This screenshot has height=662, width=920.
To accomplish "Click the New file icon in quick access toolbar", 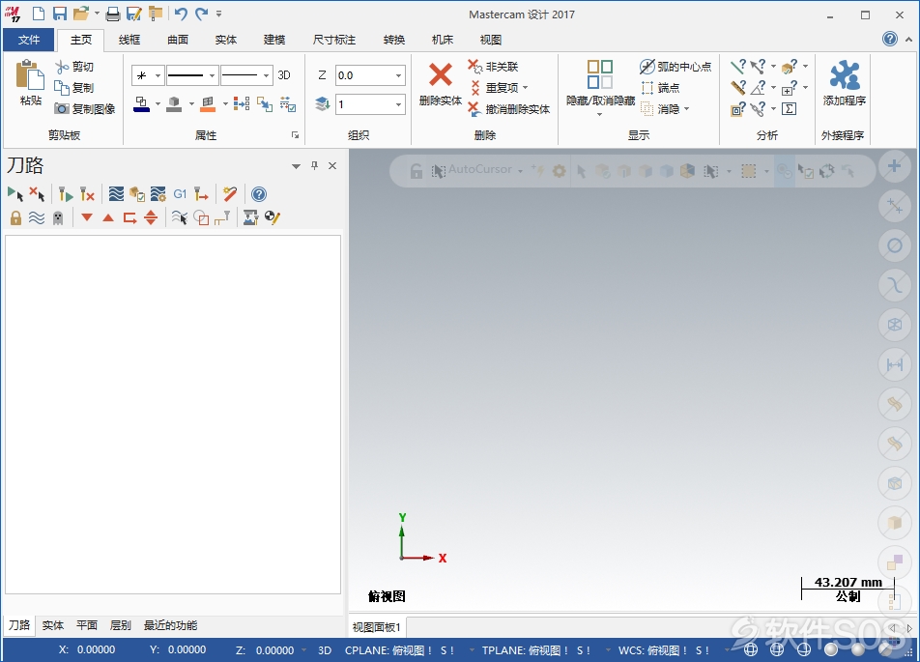I will [38, 14].
